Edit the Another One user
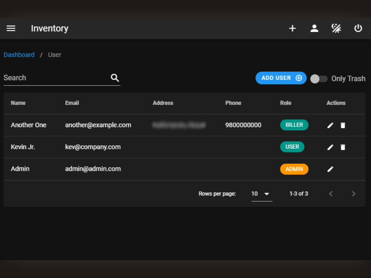 330,125
